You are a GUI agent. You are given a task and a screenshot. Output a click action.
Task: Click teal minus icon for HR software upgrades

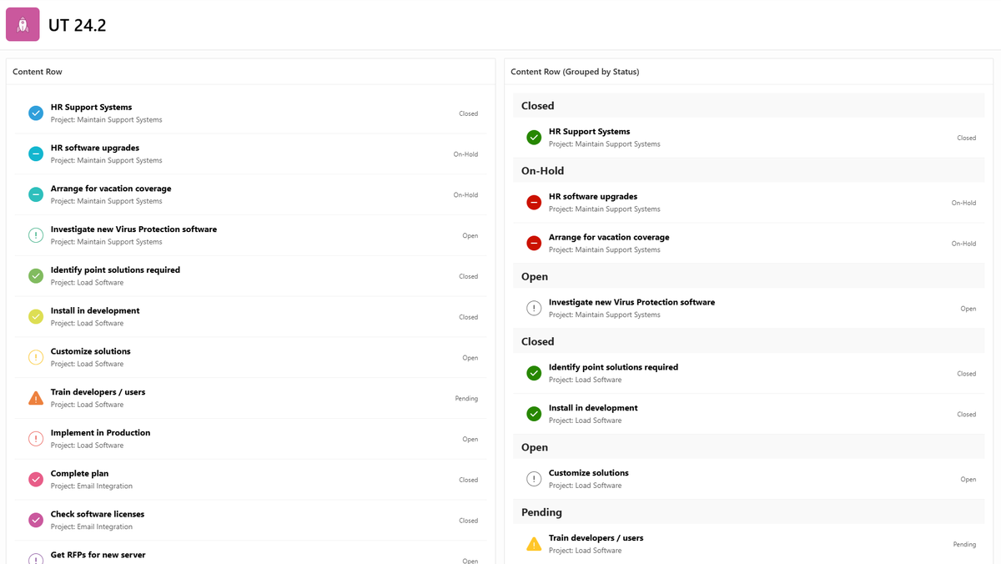36,154
